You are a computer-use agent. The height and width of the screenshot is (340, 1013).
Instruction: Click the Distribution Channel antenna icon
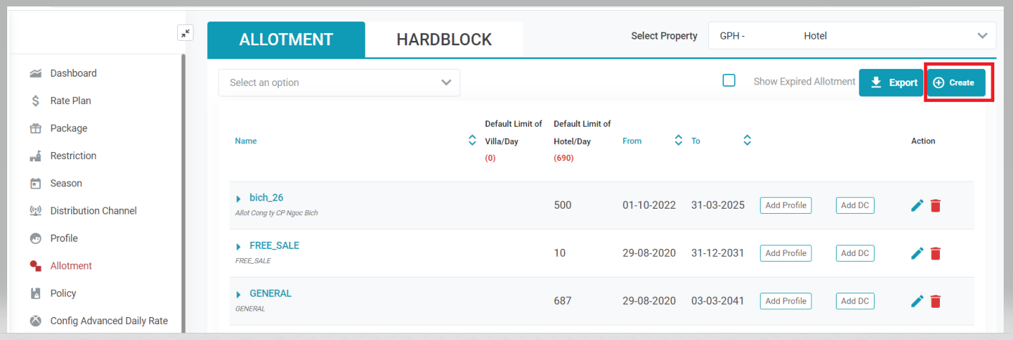[x=35, y=211]
